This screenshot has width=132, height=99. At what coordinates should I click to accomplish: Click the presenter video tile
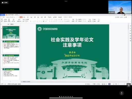tap(120, 7)
